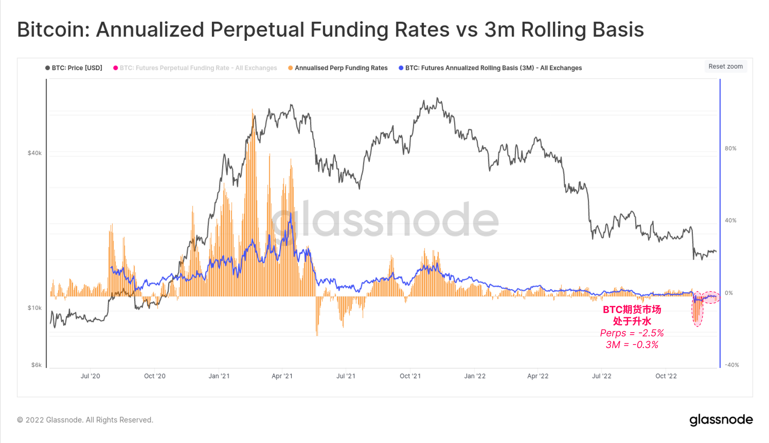Click the Glassnode copyright notice
This screenshot has height=443, width=769.
[85, 420]
